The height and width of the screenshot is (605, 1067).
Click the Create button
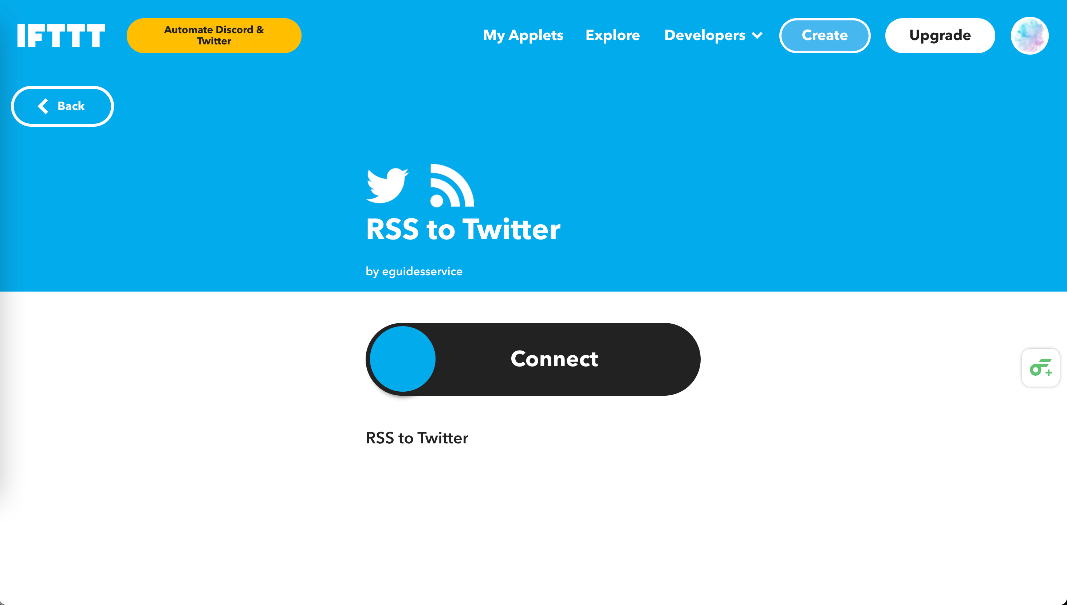pos(824,35)
